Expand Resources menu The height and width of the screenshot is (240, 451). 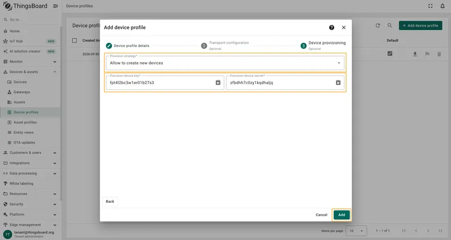click(x=30, y=194)
